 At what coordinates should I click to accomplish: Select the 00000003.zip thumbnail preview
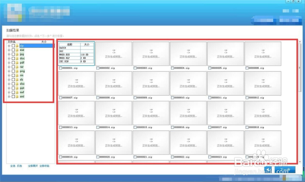(x=151, y=54)
